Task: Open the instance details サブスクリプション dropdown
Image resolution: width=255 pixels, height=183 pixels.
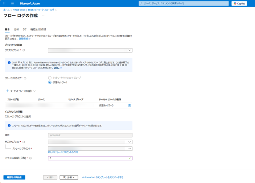Action: click(x=90, y=142)
